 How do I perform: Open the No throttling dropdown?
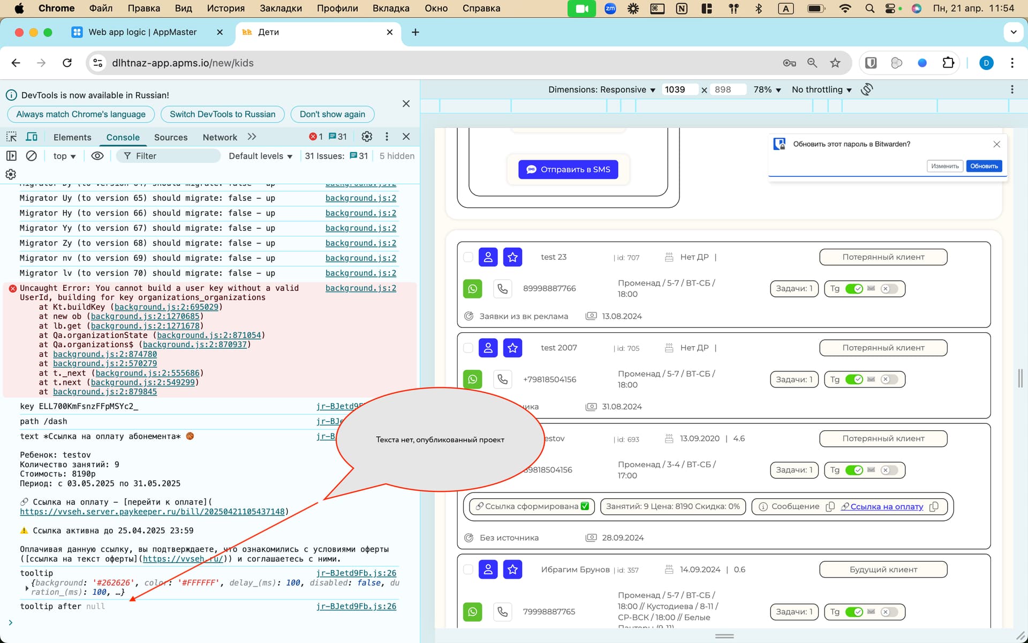[822, 89]
